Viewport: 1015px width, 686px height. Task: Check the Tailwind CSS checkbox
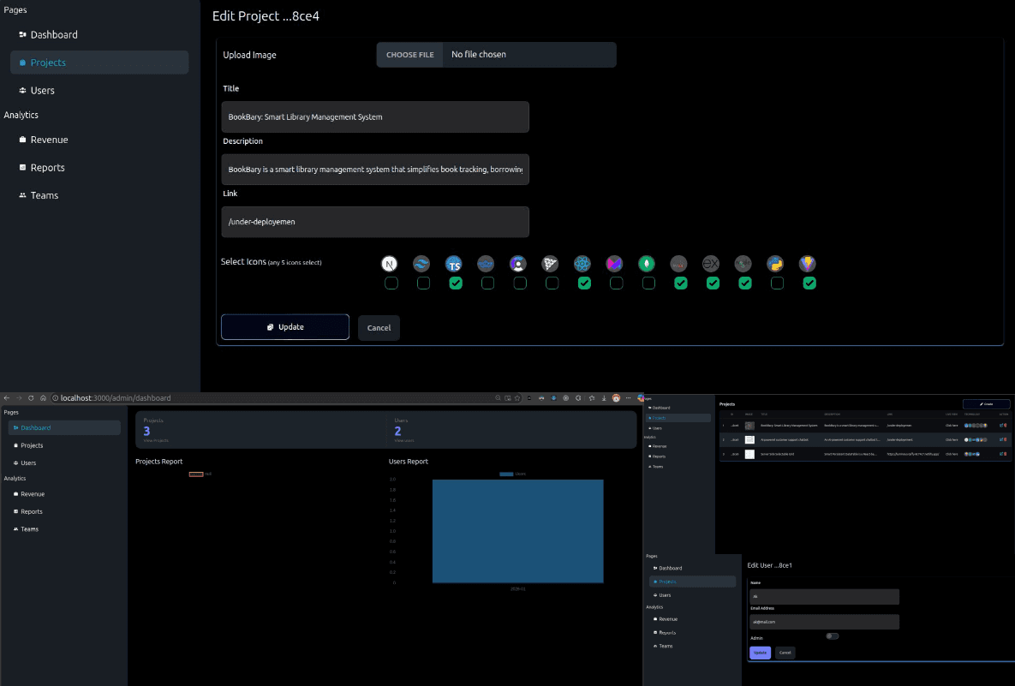(423, 283)
